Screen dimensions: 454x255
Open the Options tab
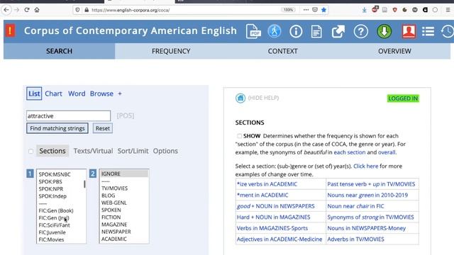(165, 151)
